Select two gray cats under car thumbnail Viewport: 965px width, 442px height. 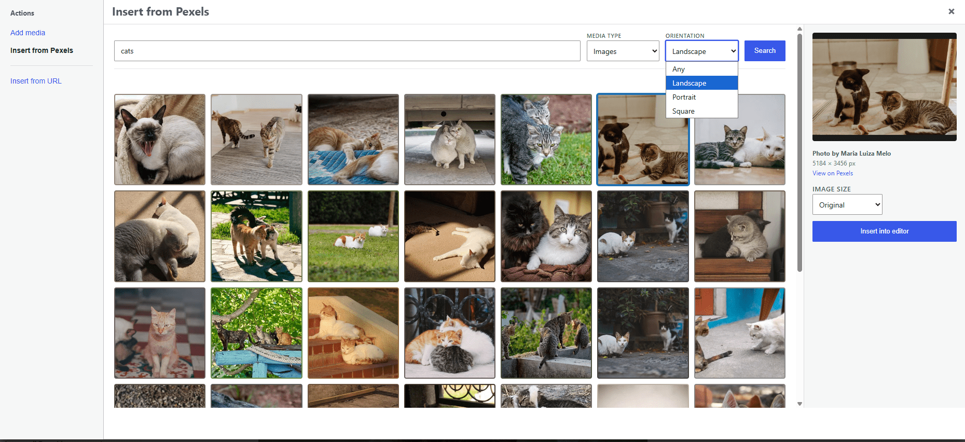[x=450, y=140]
